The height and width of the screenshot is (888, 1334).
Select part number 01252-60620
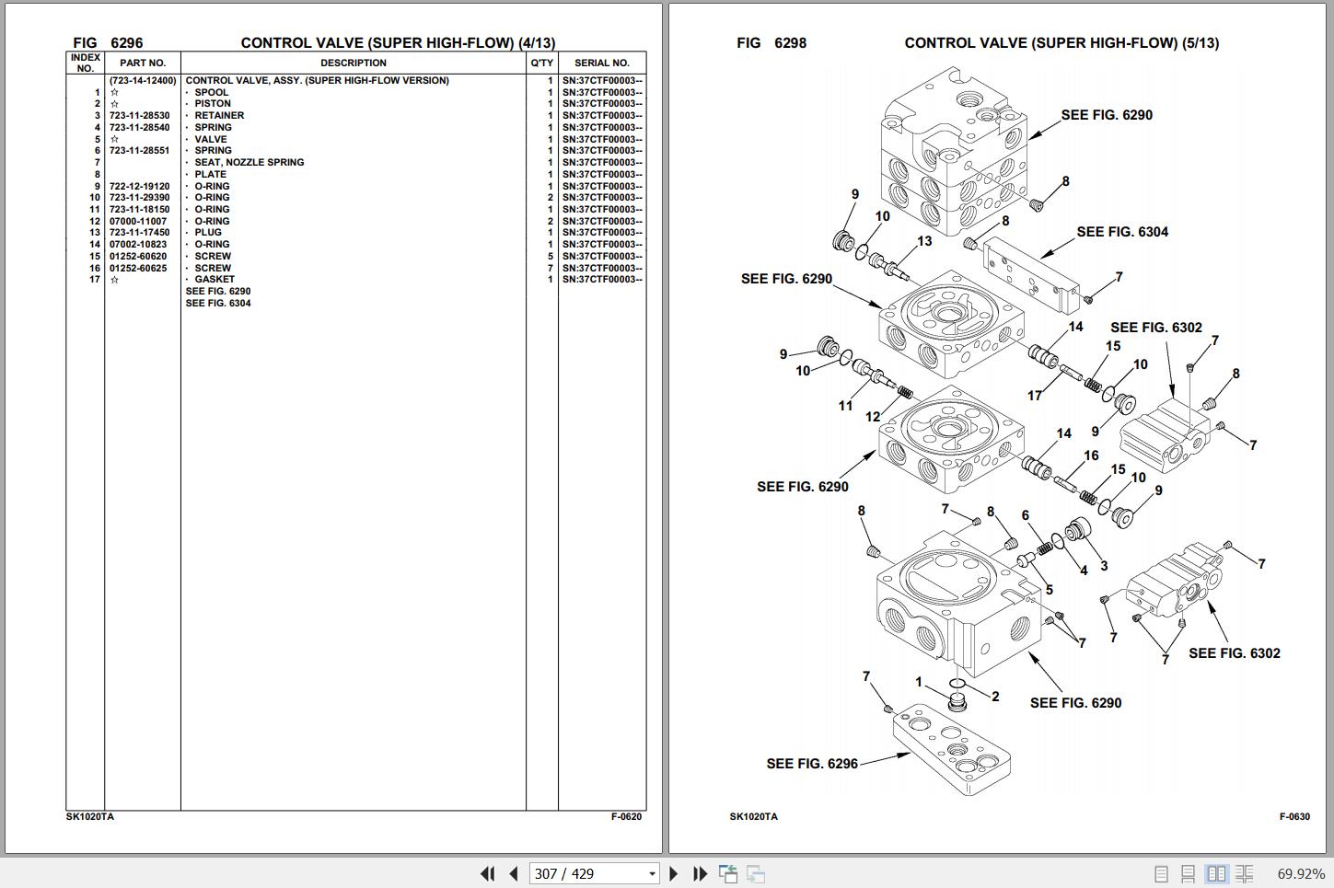(x=139, y=257)
